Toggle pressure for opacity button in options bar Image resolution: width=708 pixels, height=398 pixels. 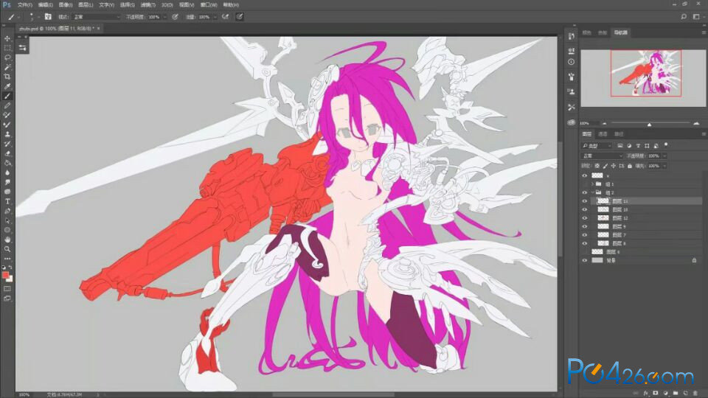click(175, 17)
